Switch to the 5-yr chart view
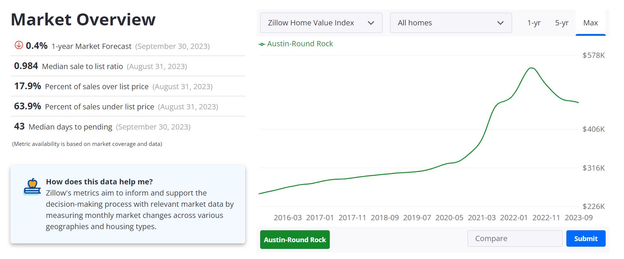 [x=562, y=23]
